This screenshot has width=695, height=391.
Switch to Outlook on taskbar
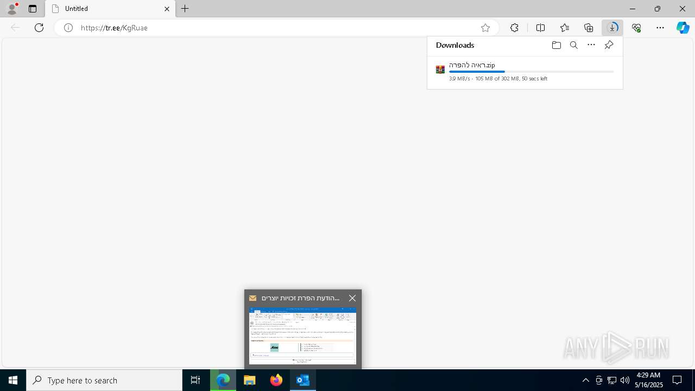[303, 380]
